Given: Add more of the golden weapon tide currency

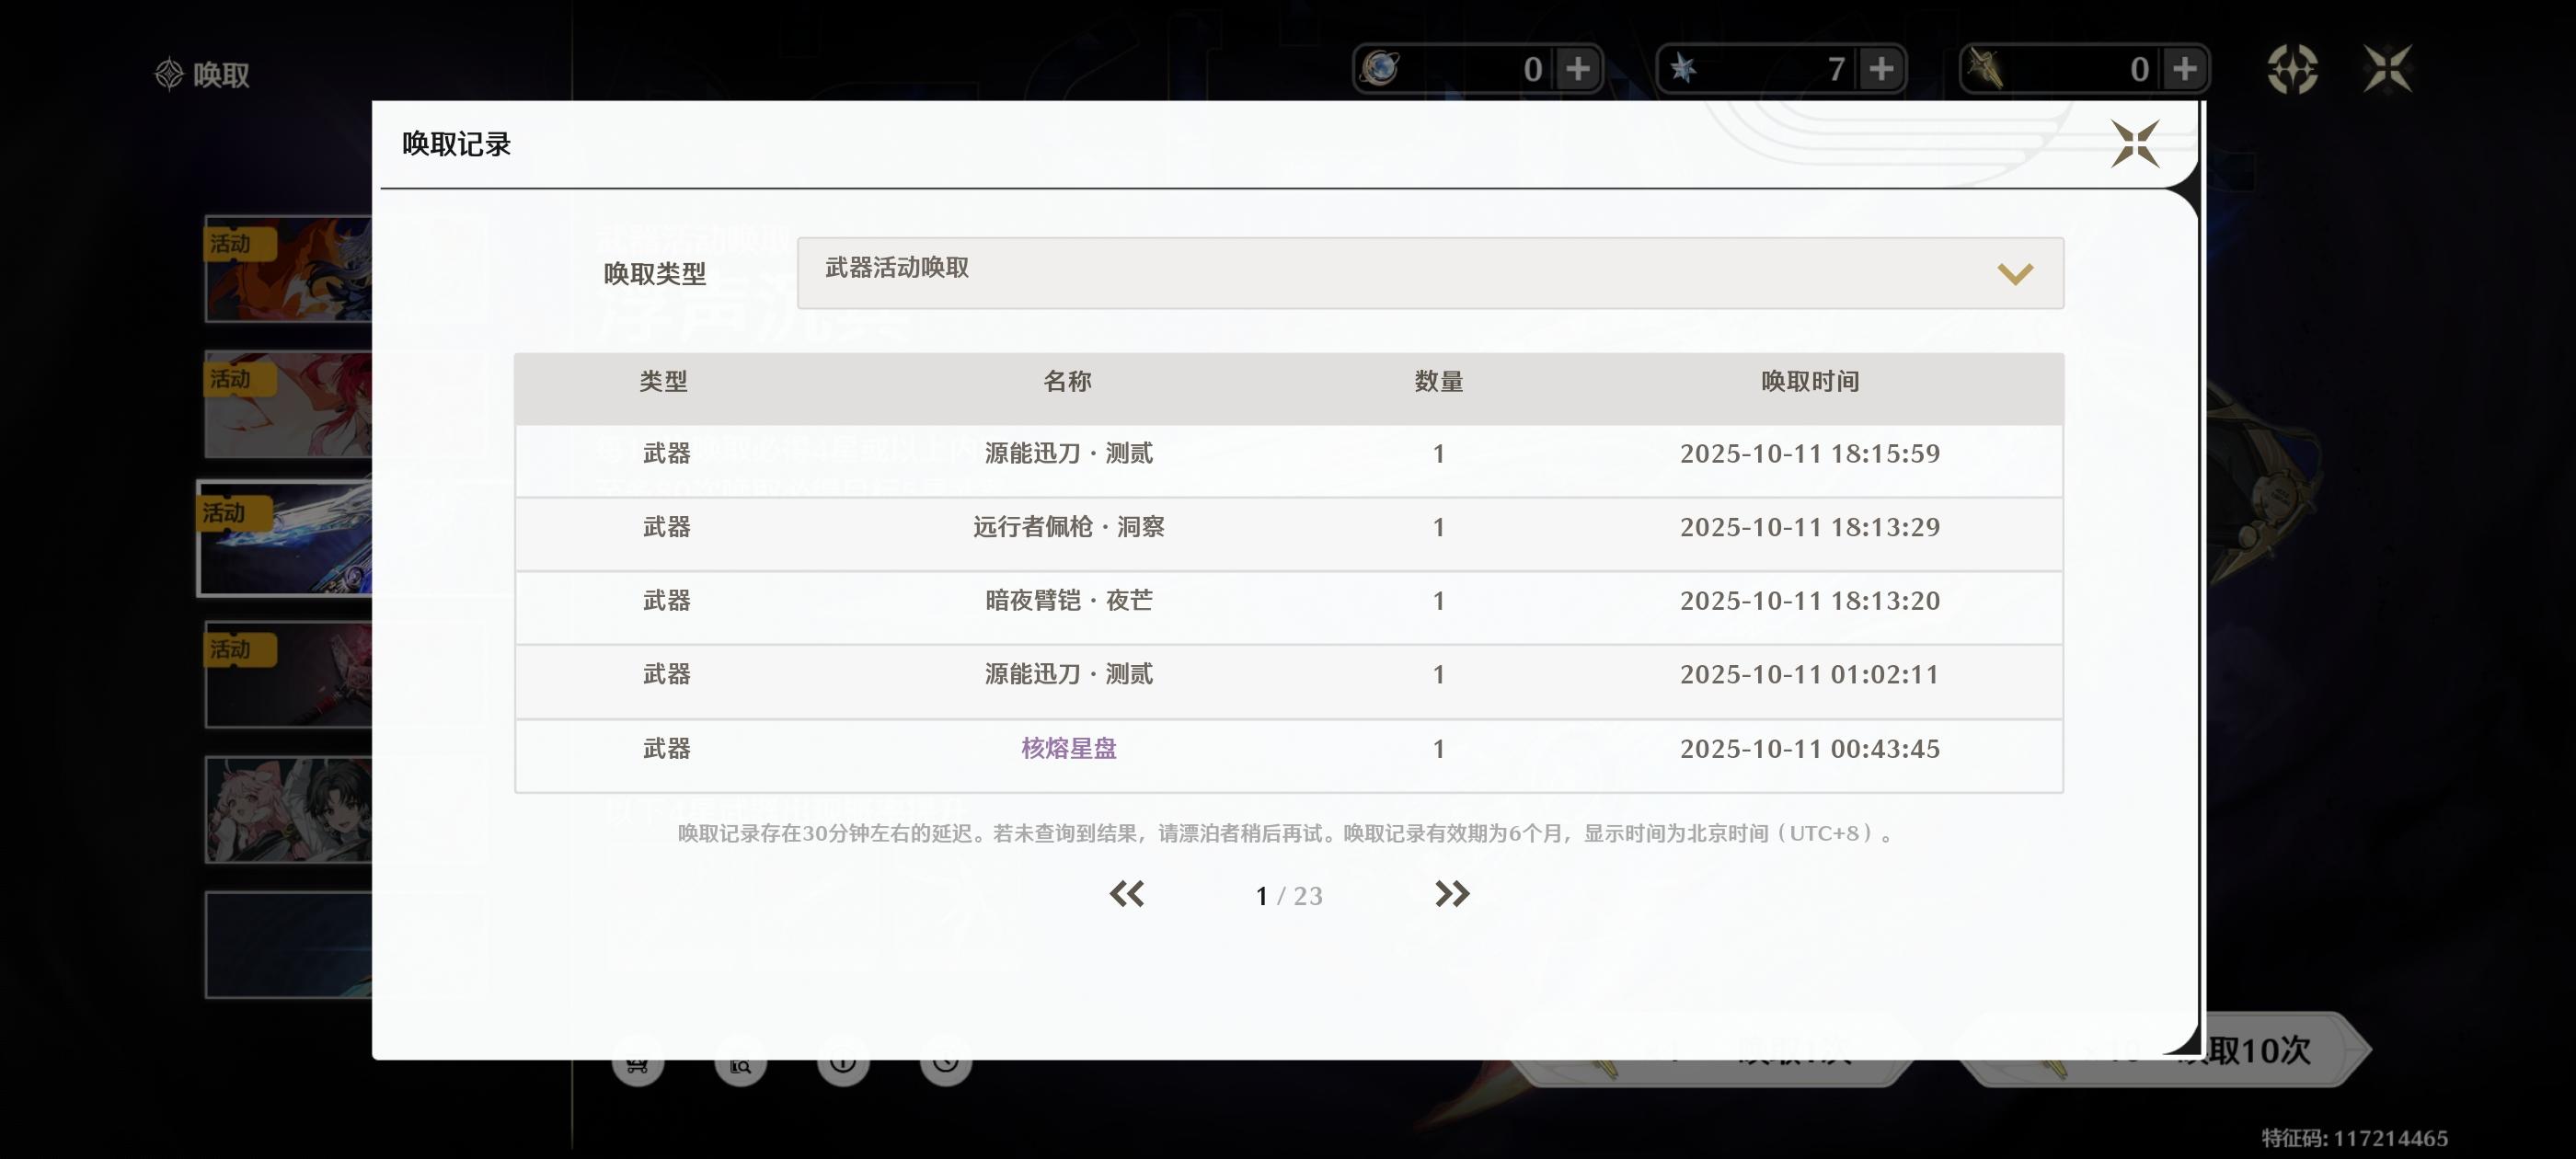Looking at the screenshot, I should tap(2184, 69).
